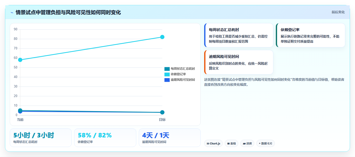Viewport: 355px width, 157px height.
Task: Click the 表格 tag
Action: coord(231,143)
